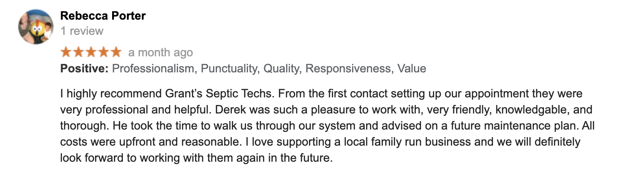Click the bold "Positive:" label
This screenshot has height=176, width=618.
coord(84,69)
